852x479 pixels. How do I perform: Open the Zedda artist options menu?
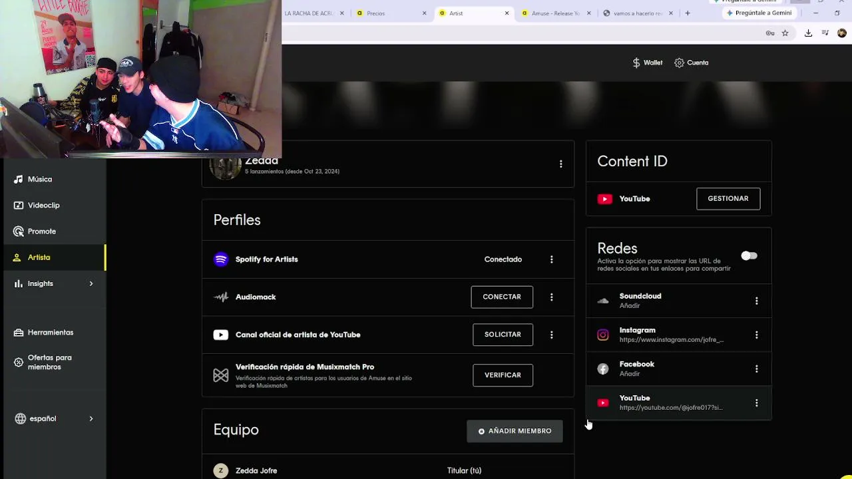coord(561,164)
